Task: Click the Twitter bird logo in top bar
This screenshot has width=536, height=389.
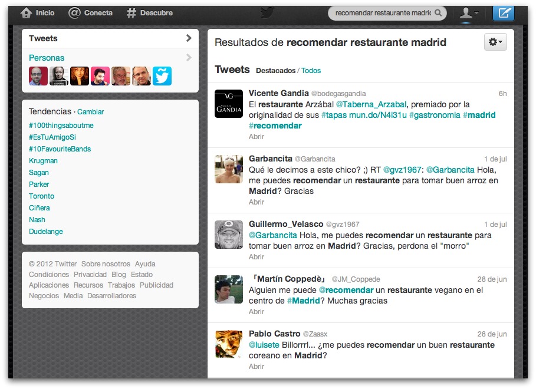Action: 268,13
